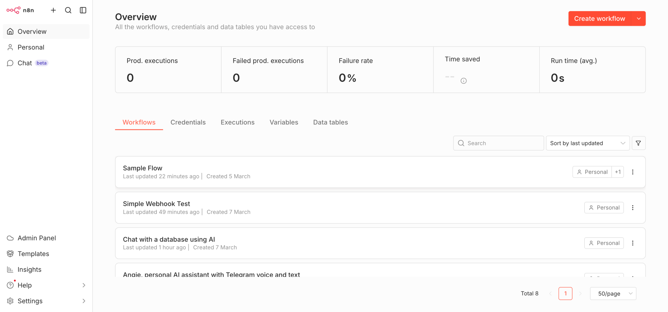The width and height of the screenshot is (668, 312).
Task: Open the Sample Flow workflow
Action: 142,168
